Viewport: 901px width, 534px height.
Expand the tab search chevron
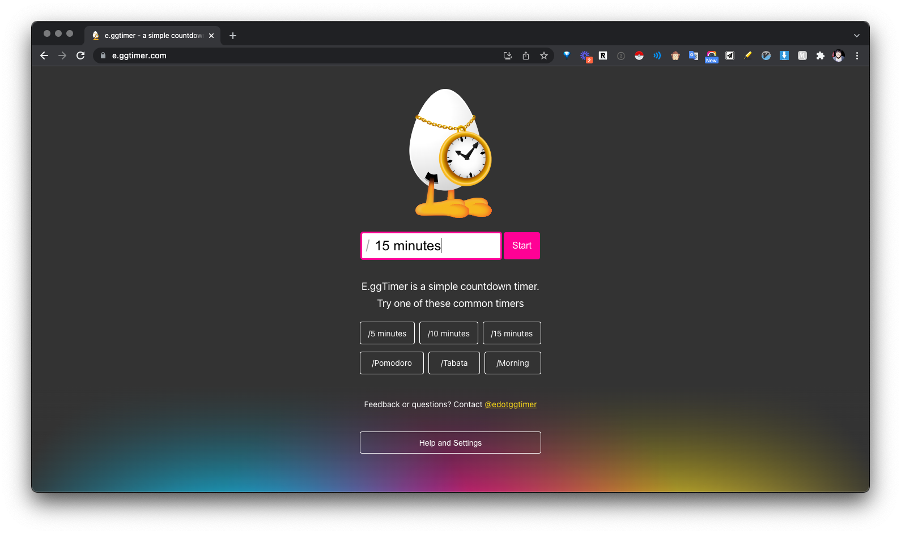pos(857,35)
